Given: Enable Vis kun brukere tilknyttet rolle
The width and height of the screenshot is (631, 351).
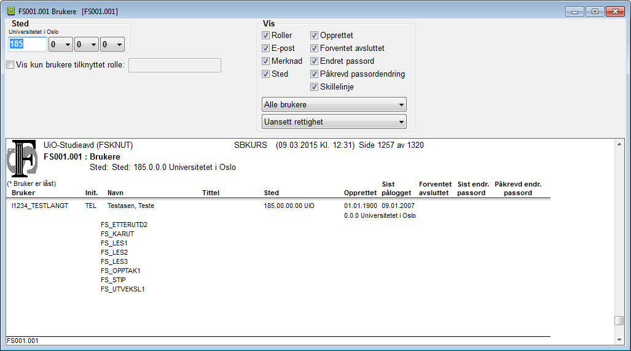Looking at the screenshot, I should (10, 64).
